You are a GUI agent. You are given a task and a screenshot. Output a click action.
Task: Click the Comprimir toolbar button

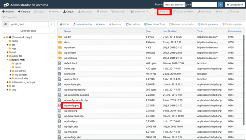point(10,17)
